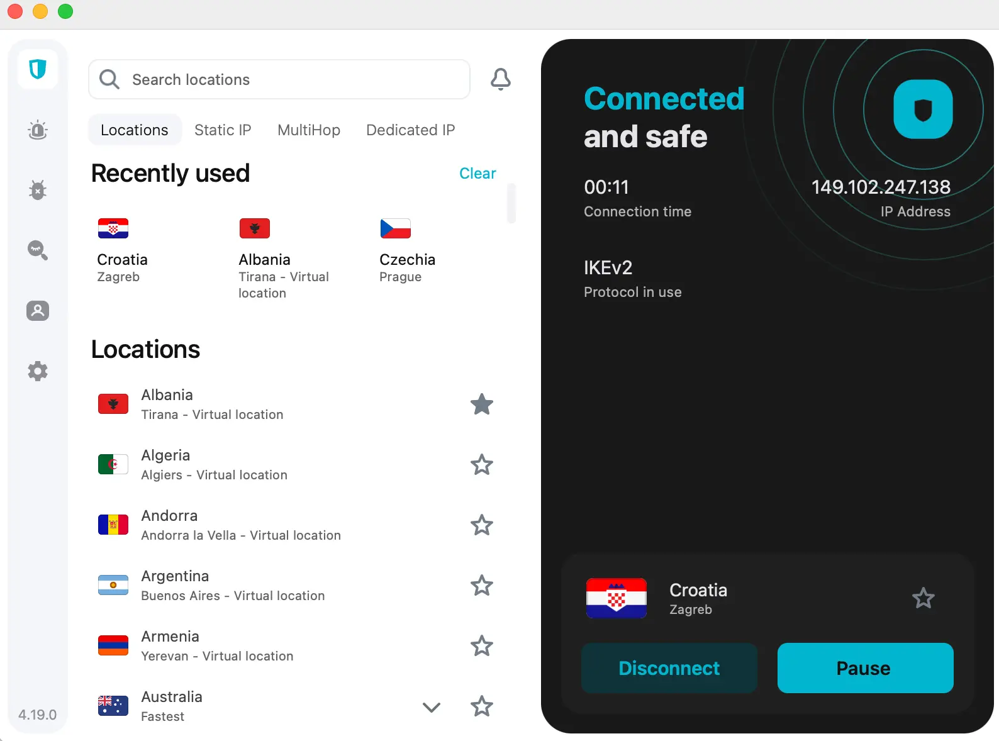Expand the Australia server list chevron
This screenshot has height=741, width=999.
pyautogui.click(x=432, y=707)
